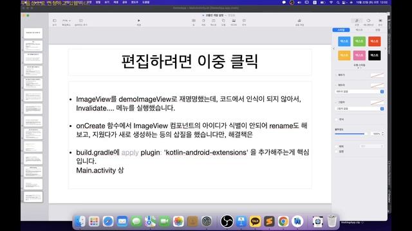Click the bullet starting 'build.gradle에 apply plugin'
This screenshot has height=231, width=412.
(192, 157)
